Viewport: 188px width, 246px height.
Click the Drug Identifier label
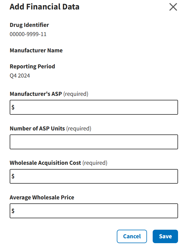coord(29,25)
